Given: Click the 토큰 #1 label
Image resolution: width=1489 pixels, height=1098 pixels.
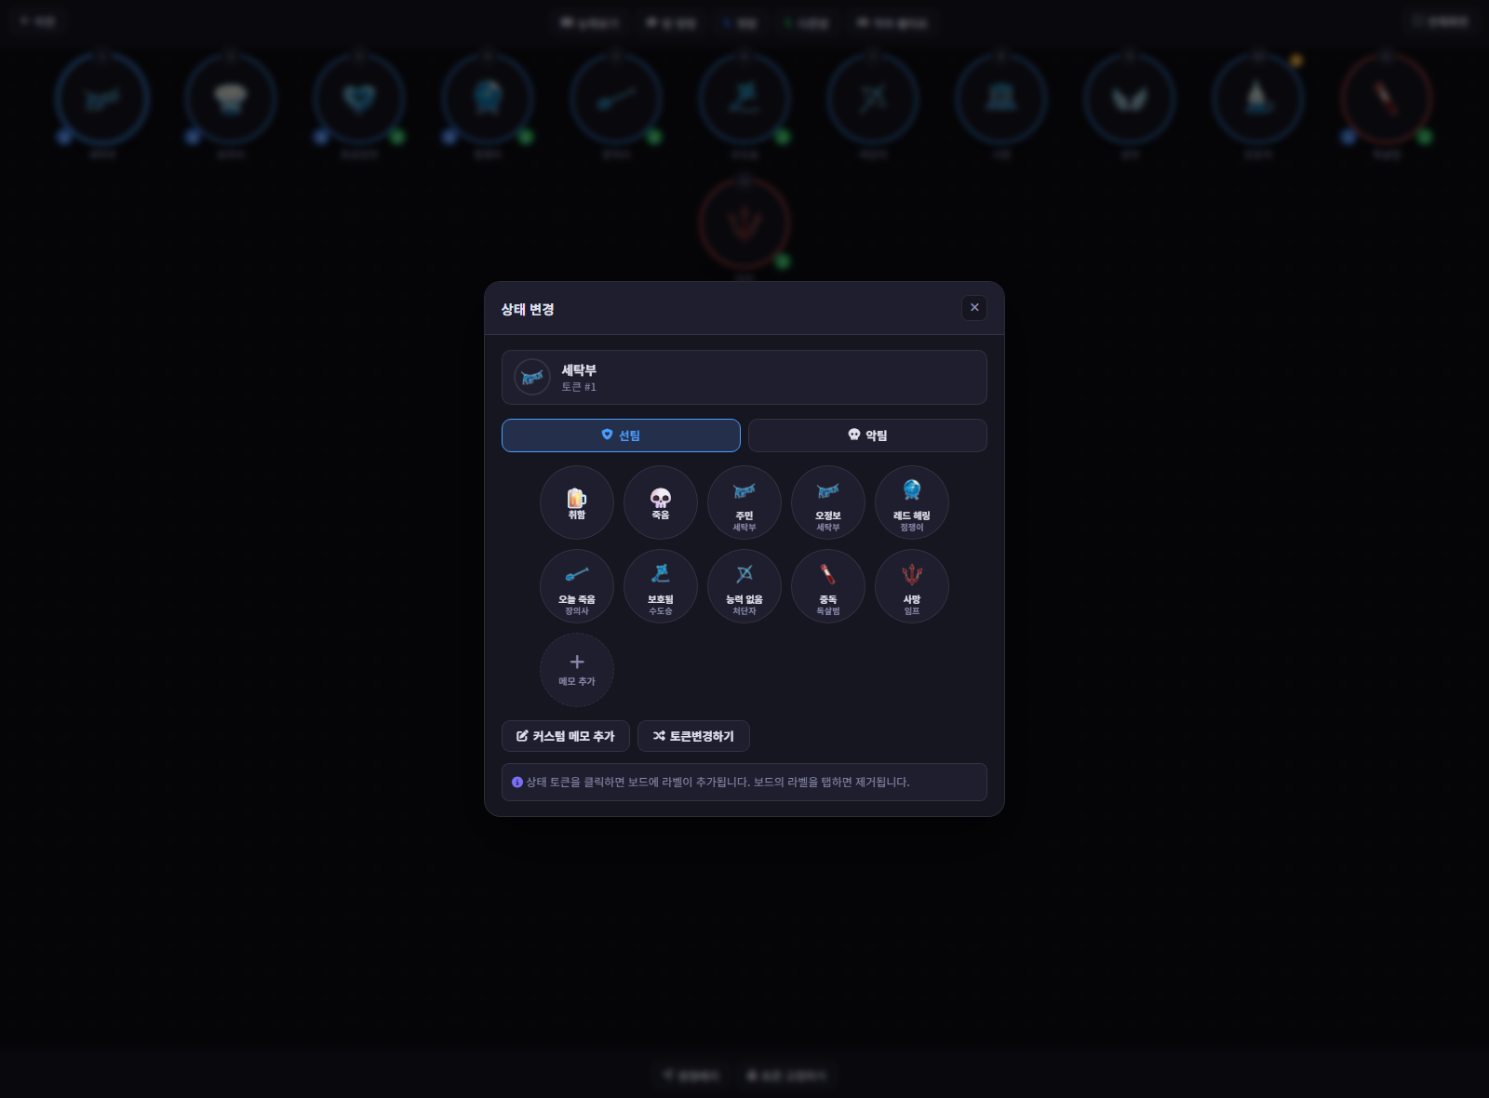Looking at the screenshot, I should coord(579,387).
